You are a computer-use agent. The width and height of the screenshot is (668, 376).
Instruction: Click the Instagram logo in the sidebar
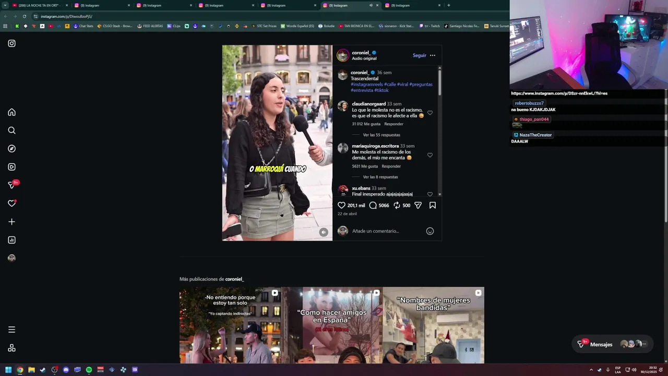[11, 43]
